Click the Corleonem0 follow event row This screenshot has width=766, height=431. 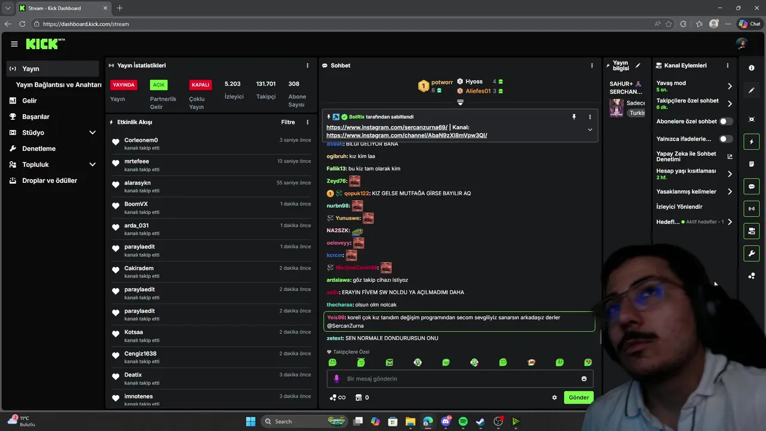211,144
